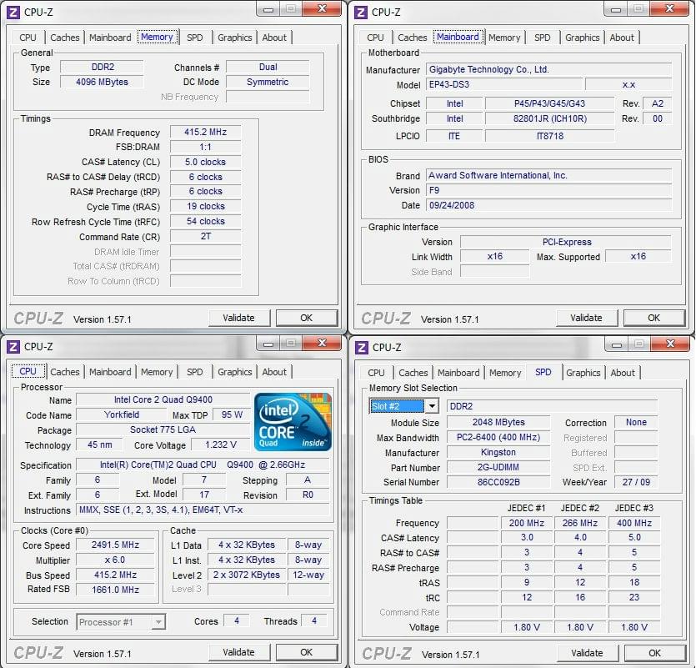This screenshot has width=696, height=668.
Task: Select the CPU tab in the Memory window
Action: [28, 38]
